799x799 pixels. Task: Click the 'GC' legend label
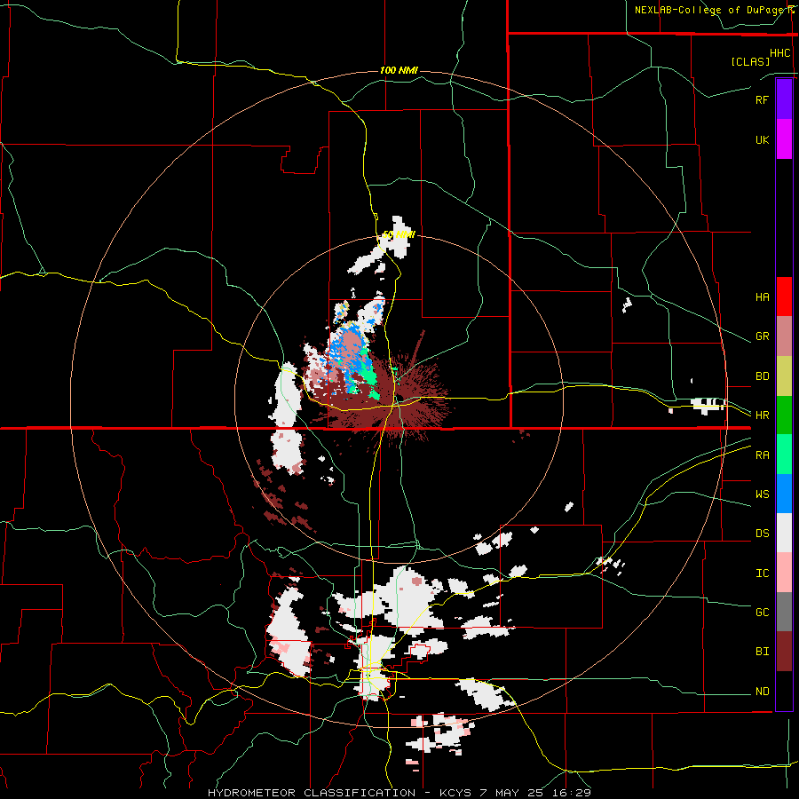[762, 613]
